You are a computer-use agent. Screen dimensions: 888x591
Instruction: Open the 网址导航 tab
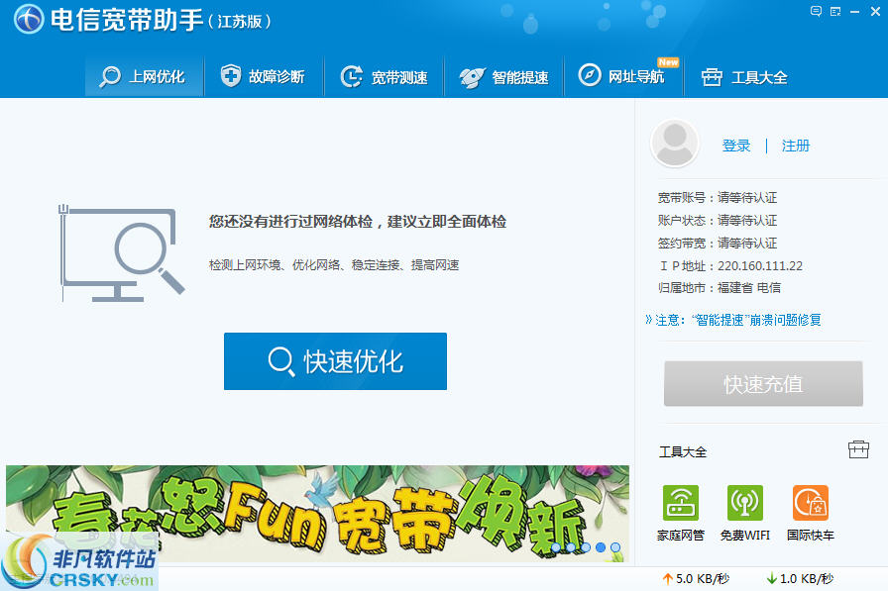(623, 76)
